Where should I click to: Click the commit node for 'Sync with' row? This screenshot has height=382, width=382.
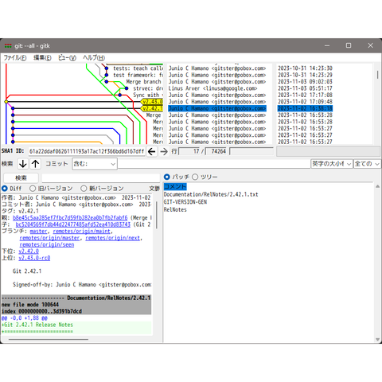pos(120,95)
